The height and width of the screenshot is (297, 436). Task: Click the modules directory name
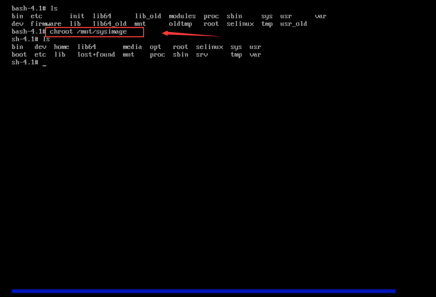(x=182, y=16)
